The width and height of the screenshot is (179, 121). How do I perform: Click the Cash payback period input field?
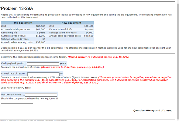tap(43, 64)
